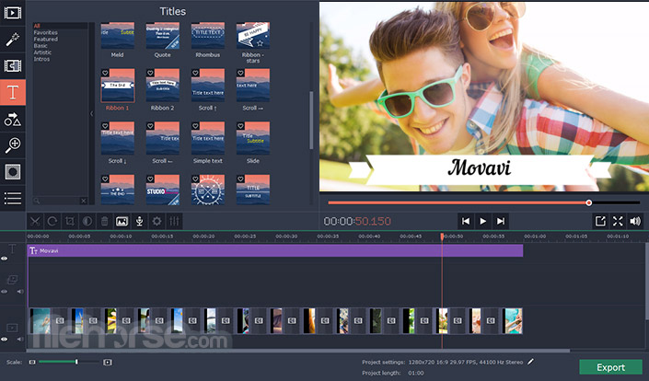This screenshot has width=649, height=381.
Task: Click the transition icon after the first clip
Action: (60, 320)
